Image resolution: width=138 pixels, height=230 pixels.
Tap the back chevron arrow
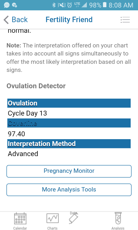(6, 20)
